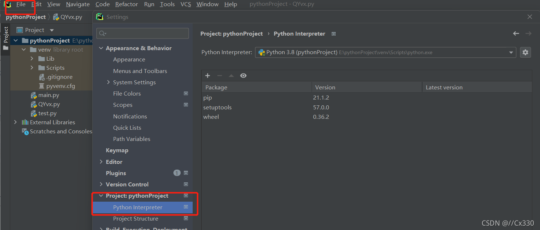Click the forward arrow in Settings
This screenshot has width=540, height=230.
(528, 33)
